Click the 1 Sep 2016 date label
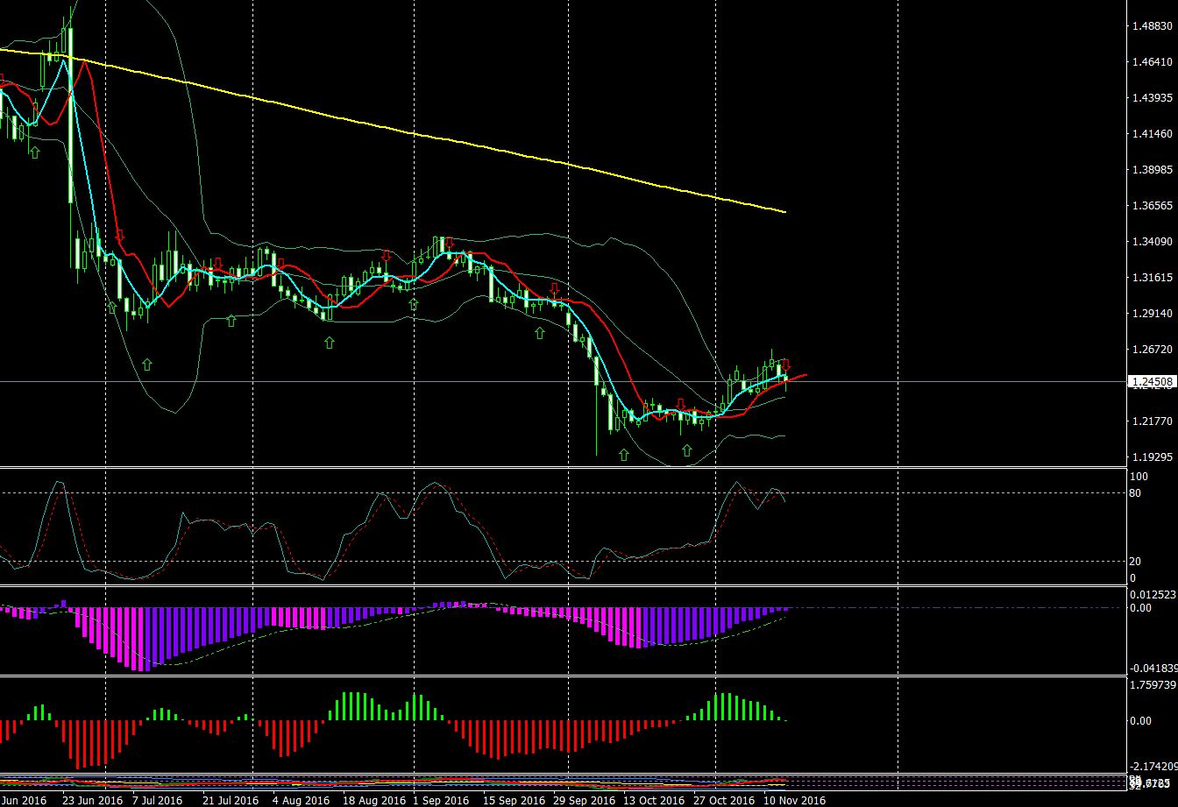This screenshot has width=1178, height=807. [441, 800]
